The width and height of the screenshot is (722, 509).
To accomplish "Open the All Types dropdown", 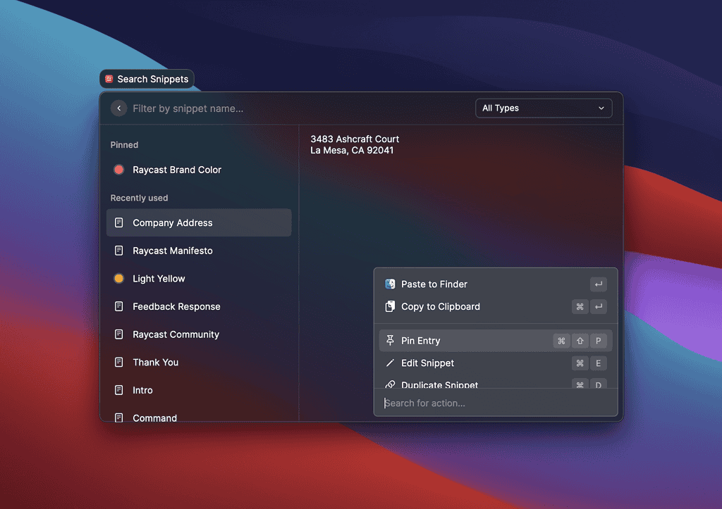I will pyautogui.click(x=544, y=108).
